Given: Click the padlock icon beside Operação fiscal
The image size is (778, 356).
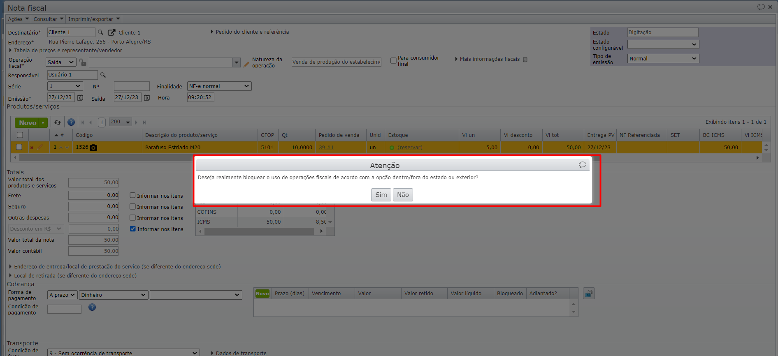Looking at the screenshot, I should pyautogui.click(x=83, y=62).
